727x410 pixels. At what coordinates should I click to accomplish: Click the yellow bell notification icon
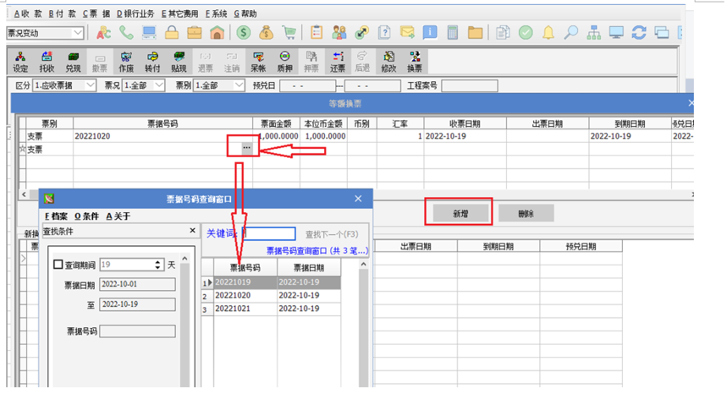(548, 32)
